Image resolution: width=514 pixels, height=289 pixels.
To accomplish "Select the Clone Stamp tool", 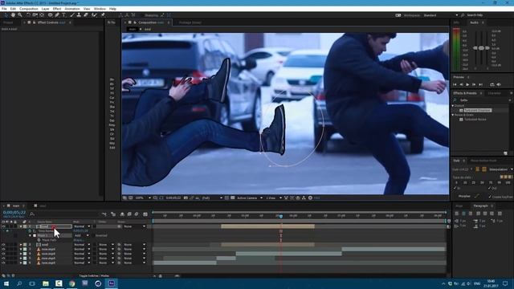I will [79, 15].
